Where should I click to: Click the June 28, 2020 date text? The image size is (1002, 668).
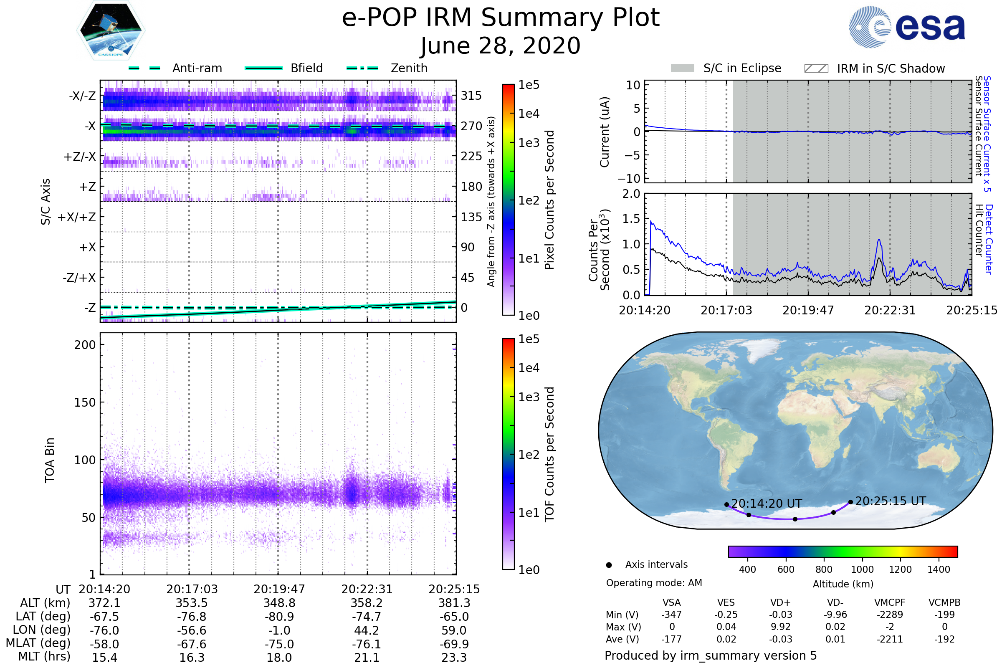(501, 46)
